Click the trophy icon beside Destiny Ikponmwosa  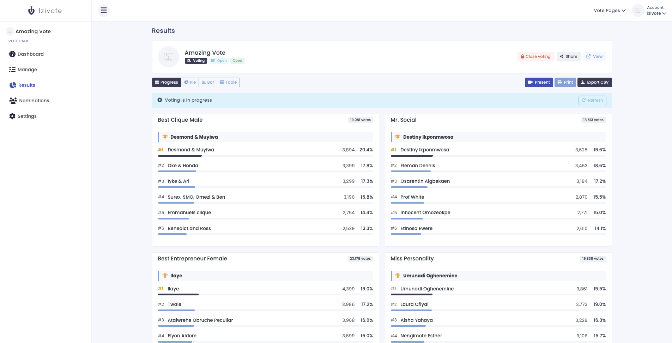coord(398,137)
